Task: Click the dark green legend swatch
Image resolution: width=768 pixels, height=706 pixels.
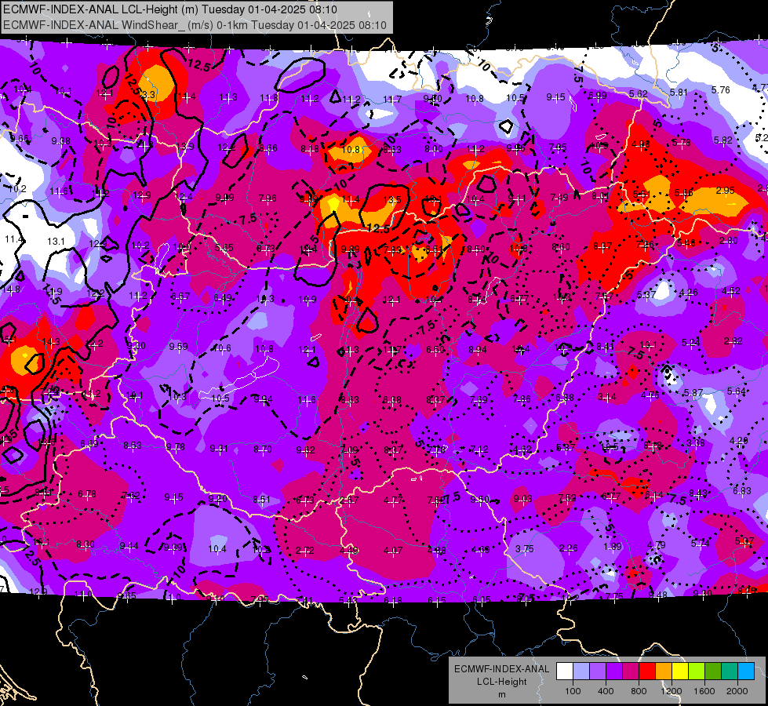Action: tap(713, 671)
